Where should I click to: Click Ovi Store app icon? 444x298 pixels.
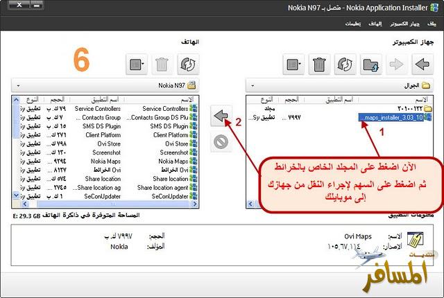click(x=194, y=143)
